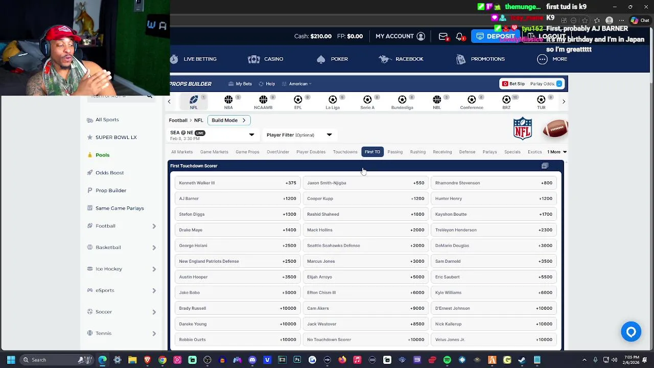Switch to Passing tab
Viewport: 654px width, 368px height.
395,152
